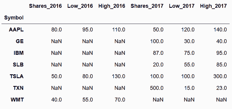Image resolution: width=232 pixels, height=109 pixels.
Task: Select the AAPL row label
Action: click(x=16, y=30)
